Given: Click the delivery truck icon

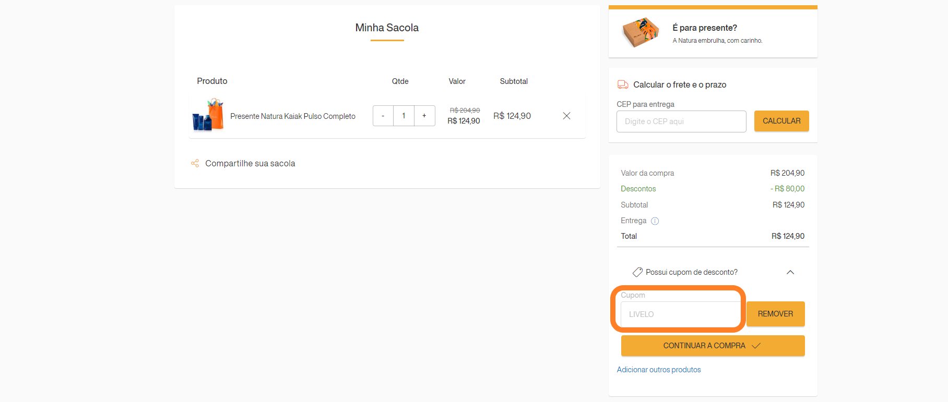Looking at the screenshot, I should coord(623,84).
